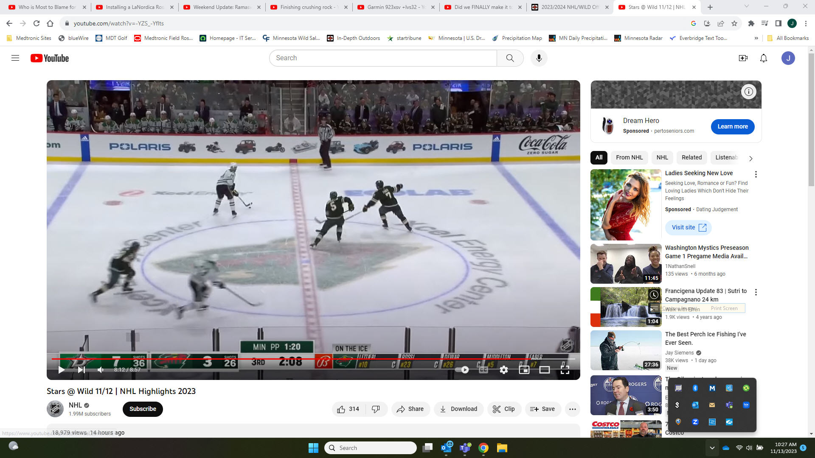Screen dimensions: 815x458
Task: Switch to theater mode view
Action: 545,370
